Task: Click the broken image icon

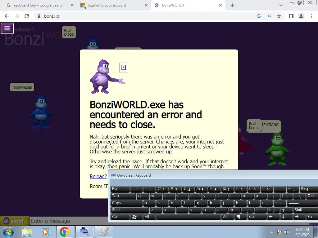Action: click(x=124, y=67)
